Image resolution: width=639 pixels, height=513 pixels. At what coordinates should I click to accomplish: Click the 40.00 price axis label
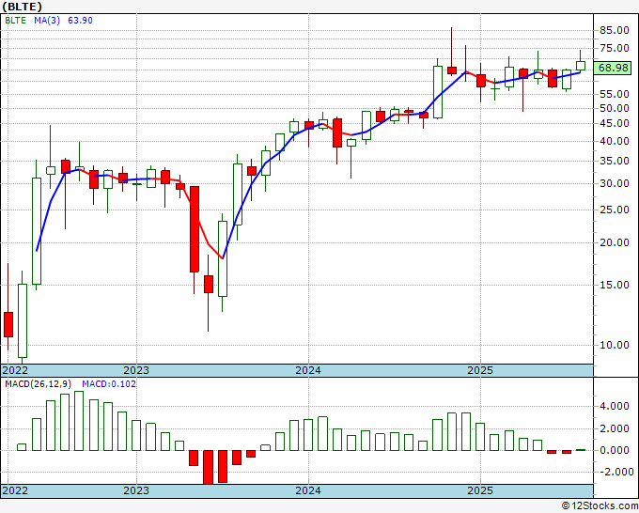pos(615,141)
